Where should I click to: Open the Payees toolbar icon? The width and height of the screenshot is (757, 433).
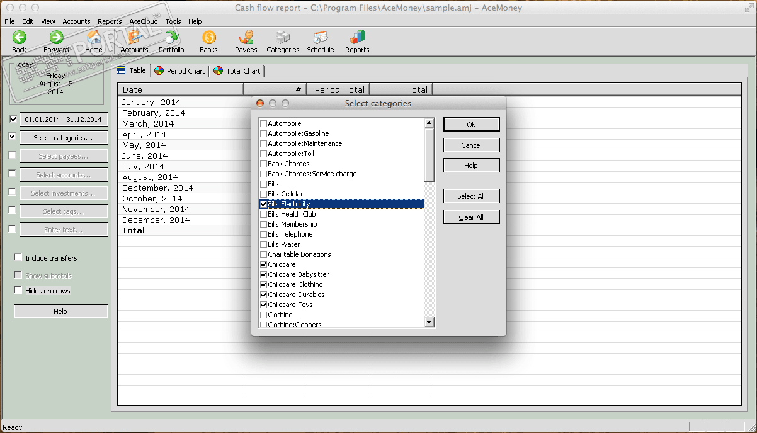coord(246,38)
